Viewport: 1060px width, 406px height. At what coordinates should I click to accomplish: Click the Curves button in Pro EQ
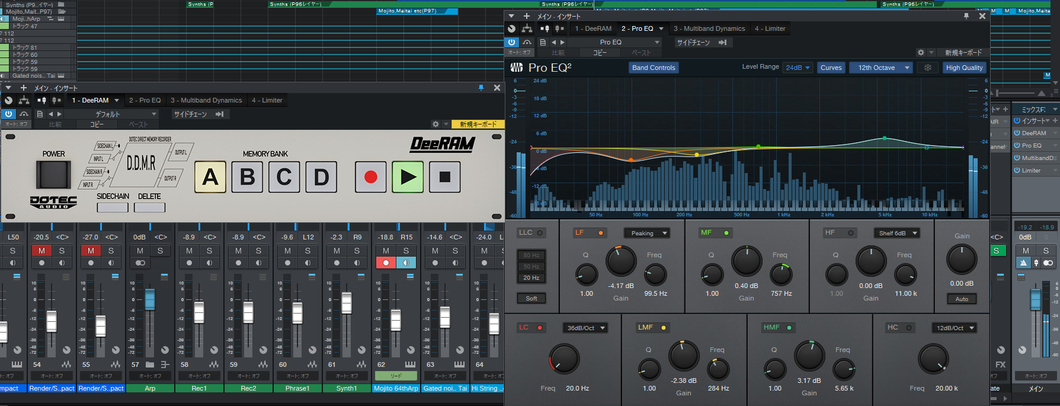click(831, 68)
